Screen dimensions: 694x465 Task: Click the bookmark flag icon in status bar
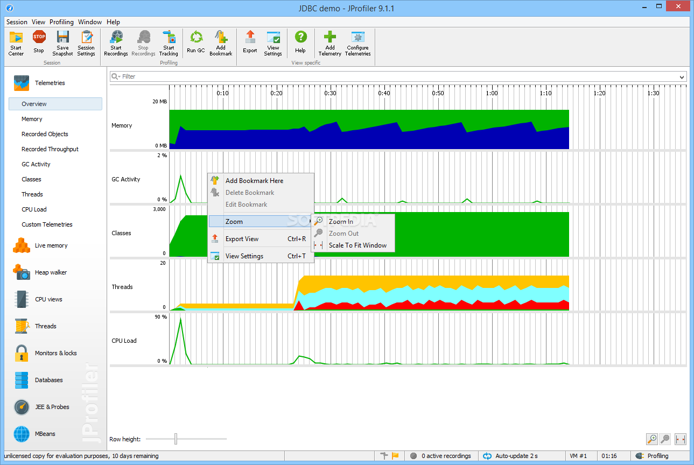pyautogui.click(x=395, y=456)
